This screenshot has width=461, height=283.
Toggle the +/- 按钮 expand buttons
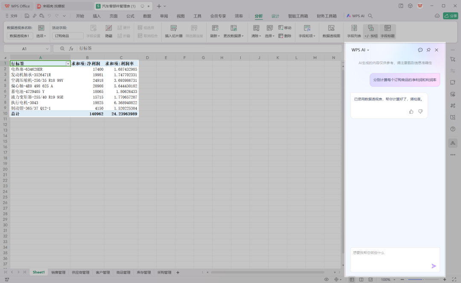tap(371, 31)
